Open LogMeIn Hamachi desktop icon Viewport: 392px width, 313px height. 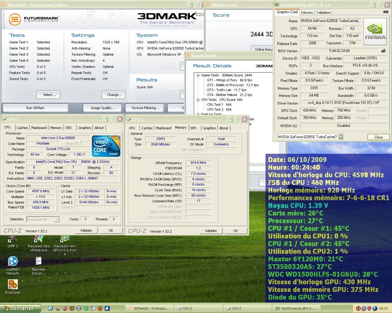13,266
